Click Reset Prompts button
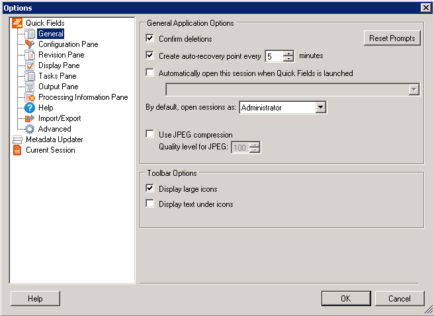This screenshot has width=434, height=316. pos(392,38)
